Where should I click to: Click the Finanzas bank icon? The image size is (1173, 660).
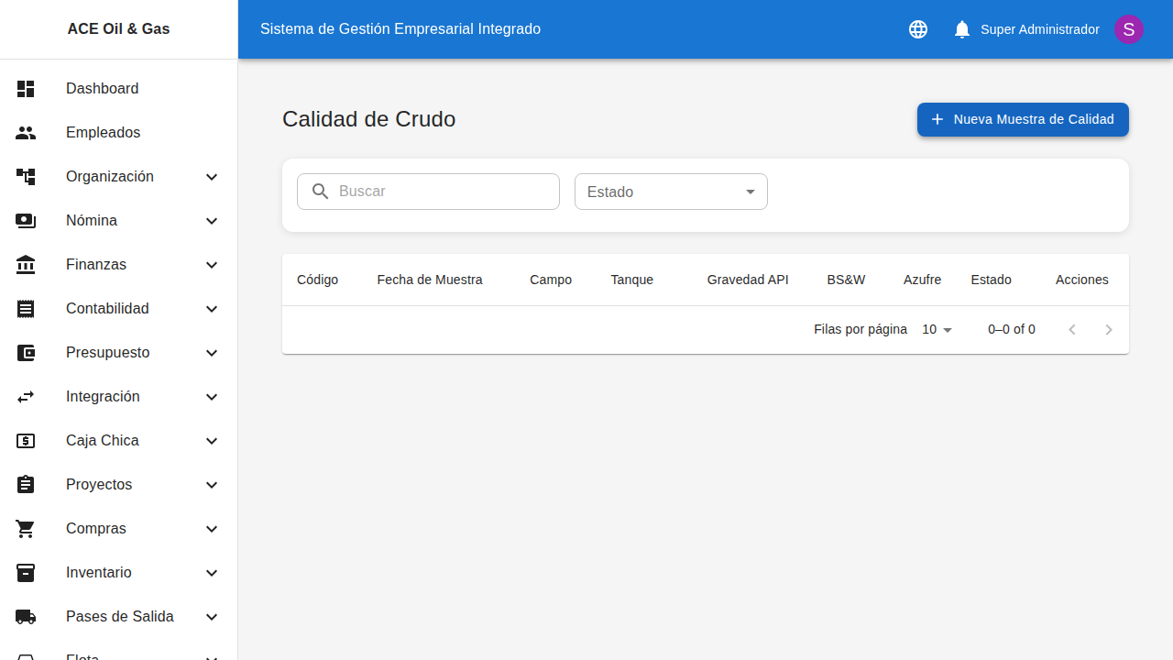[x=26, y=265]
